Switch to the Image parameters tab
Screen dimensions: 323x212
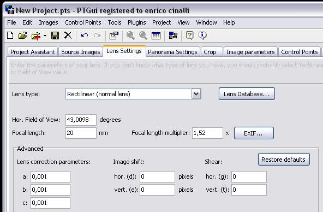pos(250,52)
